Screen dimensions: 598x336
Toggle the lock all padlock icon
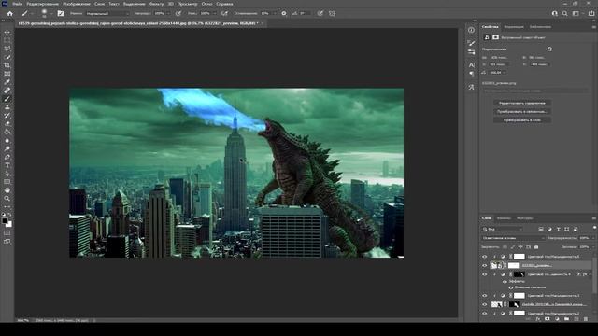[536, 246]
